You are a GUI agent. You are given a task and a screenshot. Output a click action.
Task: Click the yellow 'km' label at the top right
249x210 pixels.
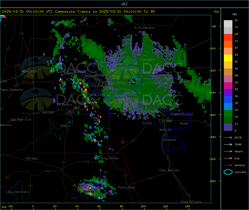(216, 12)
